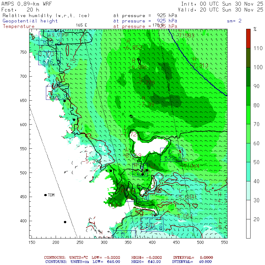The height and width of the screenshot is (265, 265).
Task: Click the "750" y-axis tick label
Action: [x=23, y=52]
